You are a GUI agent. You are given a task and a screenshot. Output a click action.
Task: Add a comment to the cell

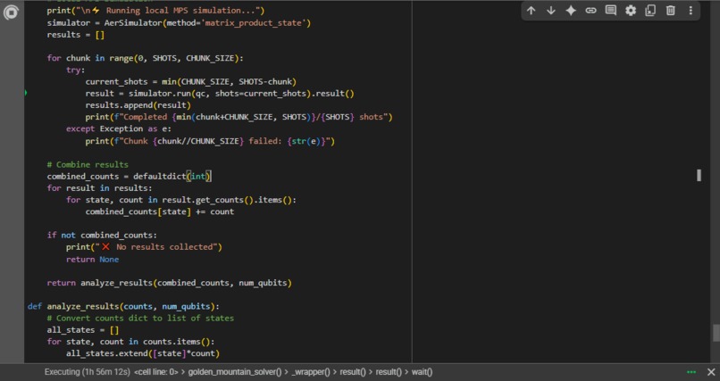611,11
